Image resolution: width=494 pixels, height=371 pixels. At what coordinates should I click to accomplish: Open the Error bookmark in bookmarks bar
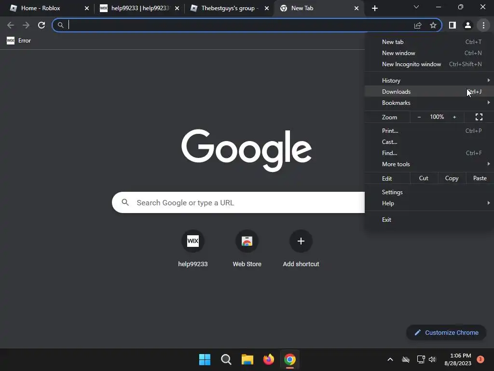[19, 41]
